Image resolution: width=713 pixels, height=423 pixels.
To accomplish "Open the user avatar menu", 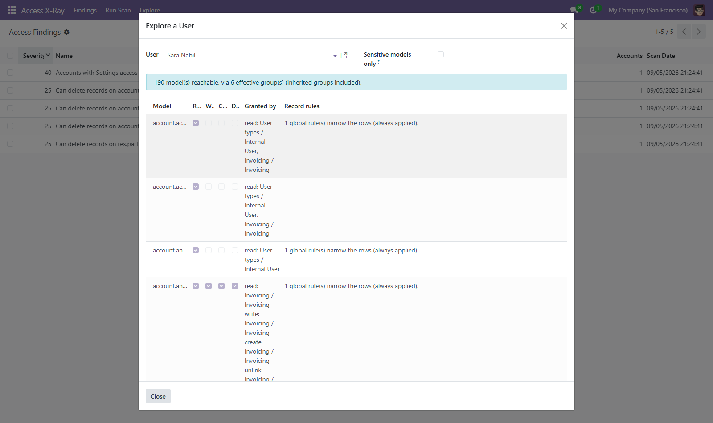I will coord(699,10).
